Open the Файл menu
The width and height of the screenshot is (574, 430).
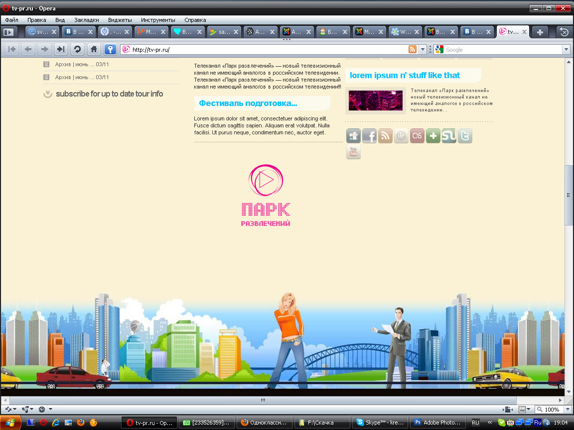tap(12, 20)
